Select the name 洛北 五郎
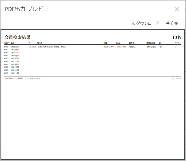186x161 pixels. (15, 67)
